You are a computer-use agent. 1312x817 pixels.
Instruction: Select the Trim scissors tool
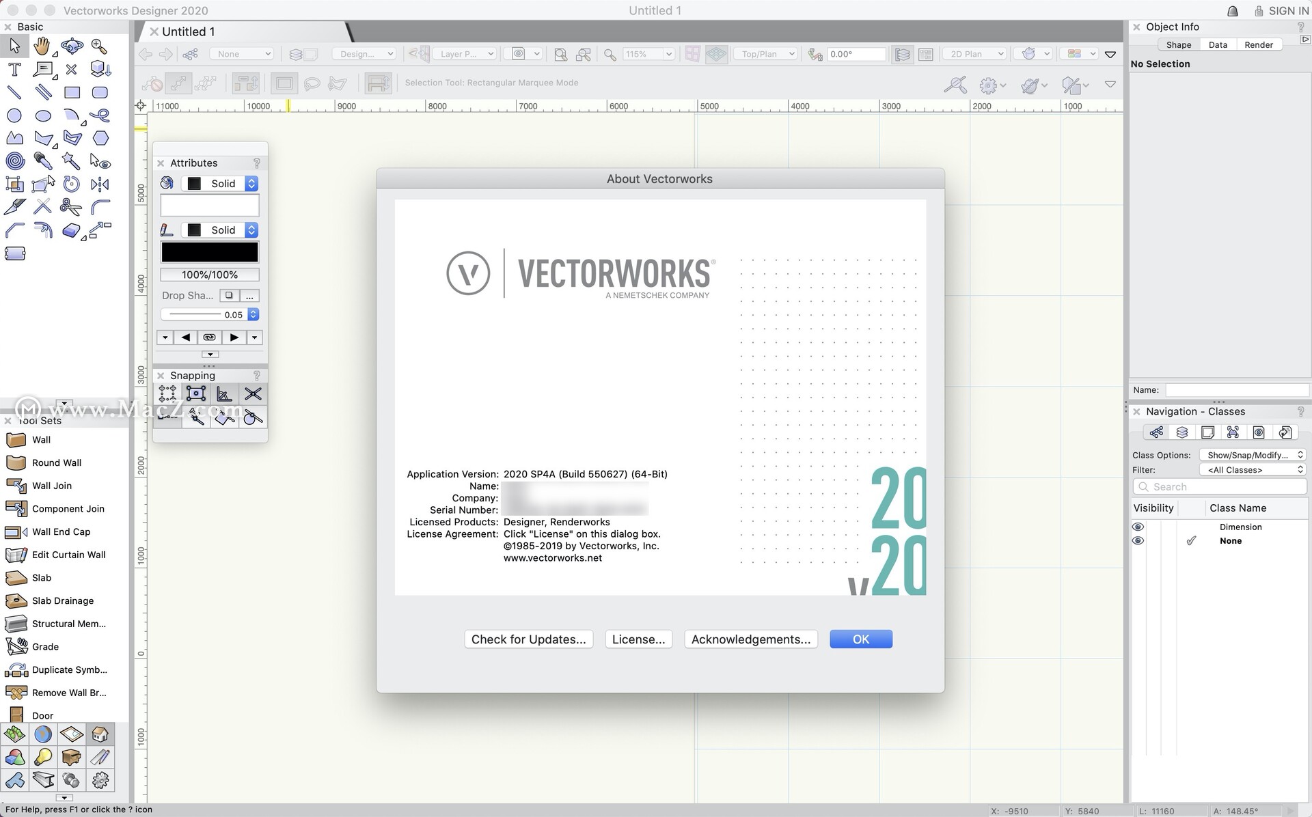tap(71, 206)
